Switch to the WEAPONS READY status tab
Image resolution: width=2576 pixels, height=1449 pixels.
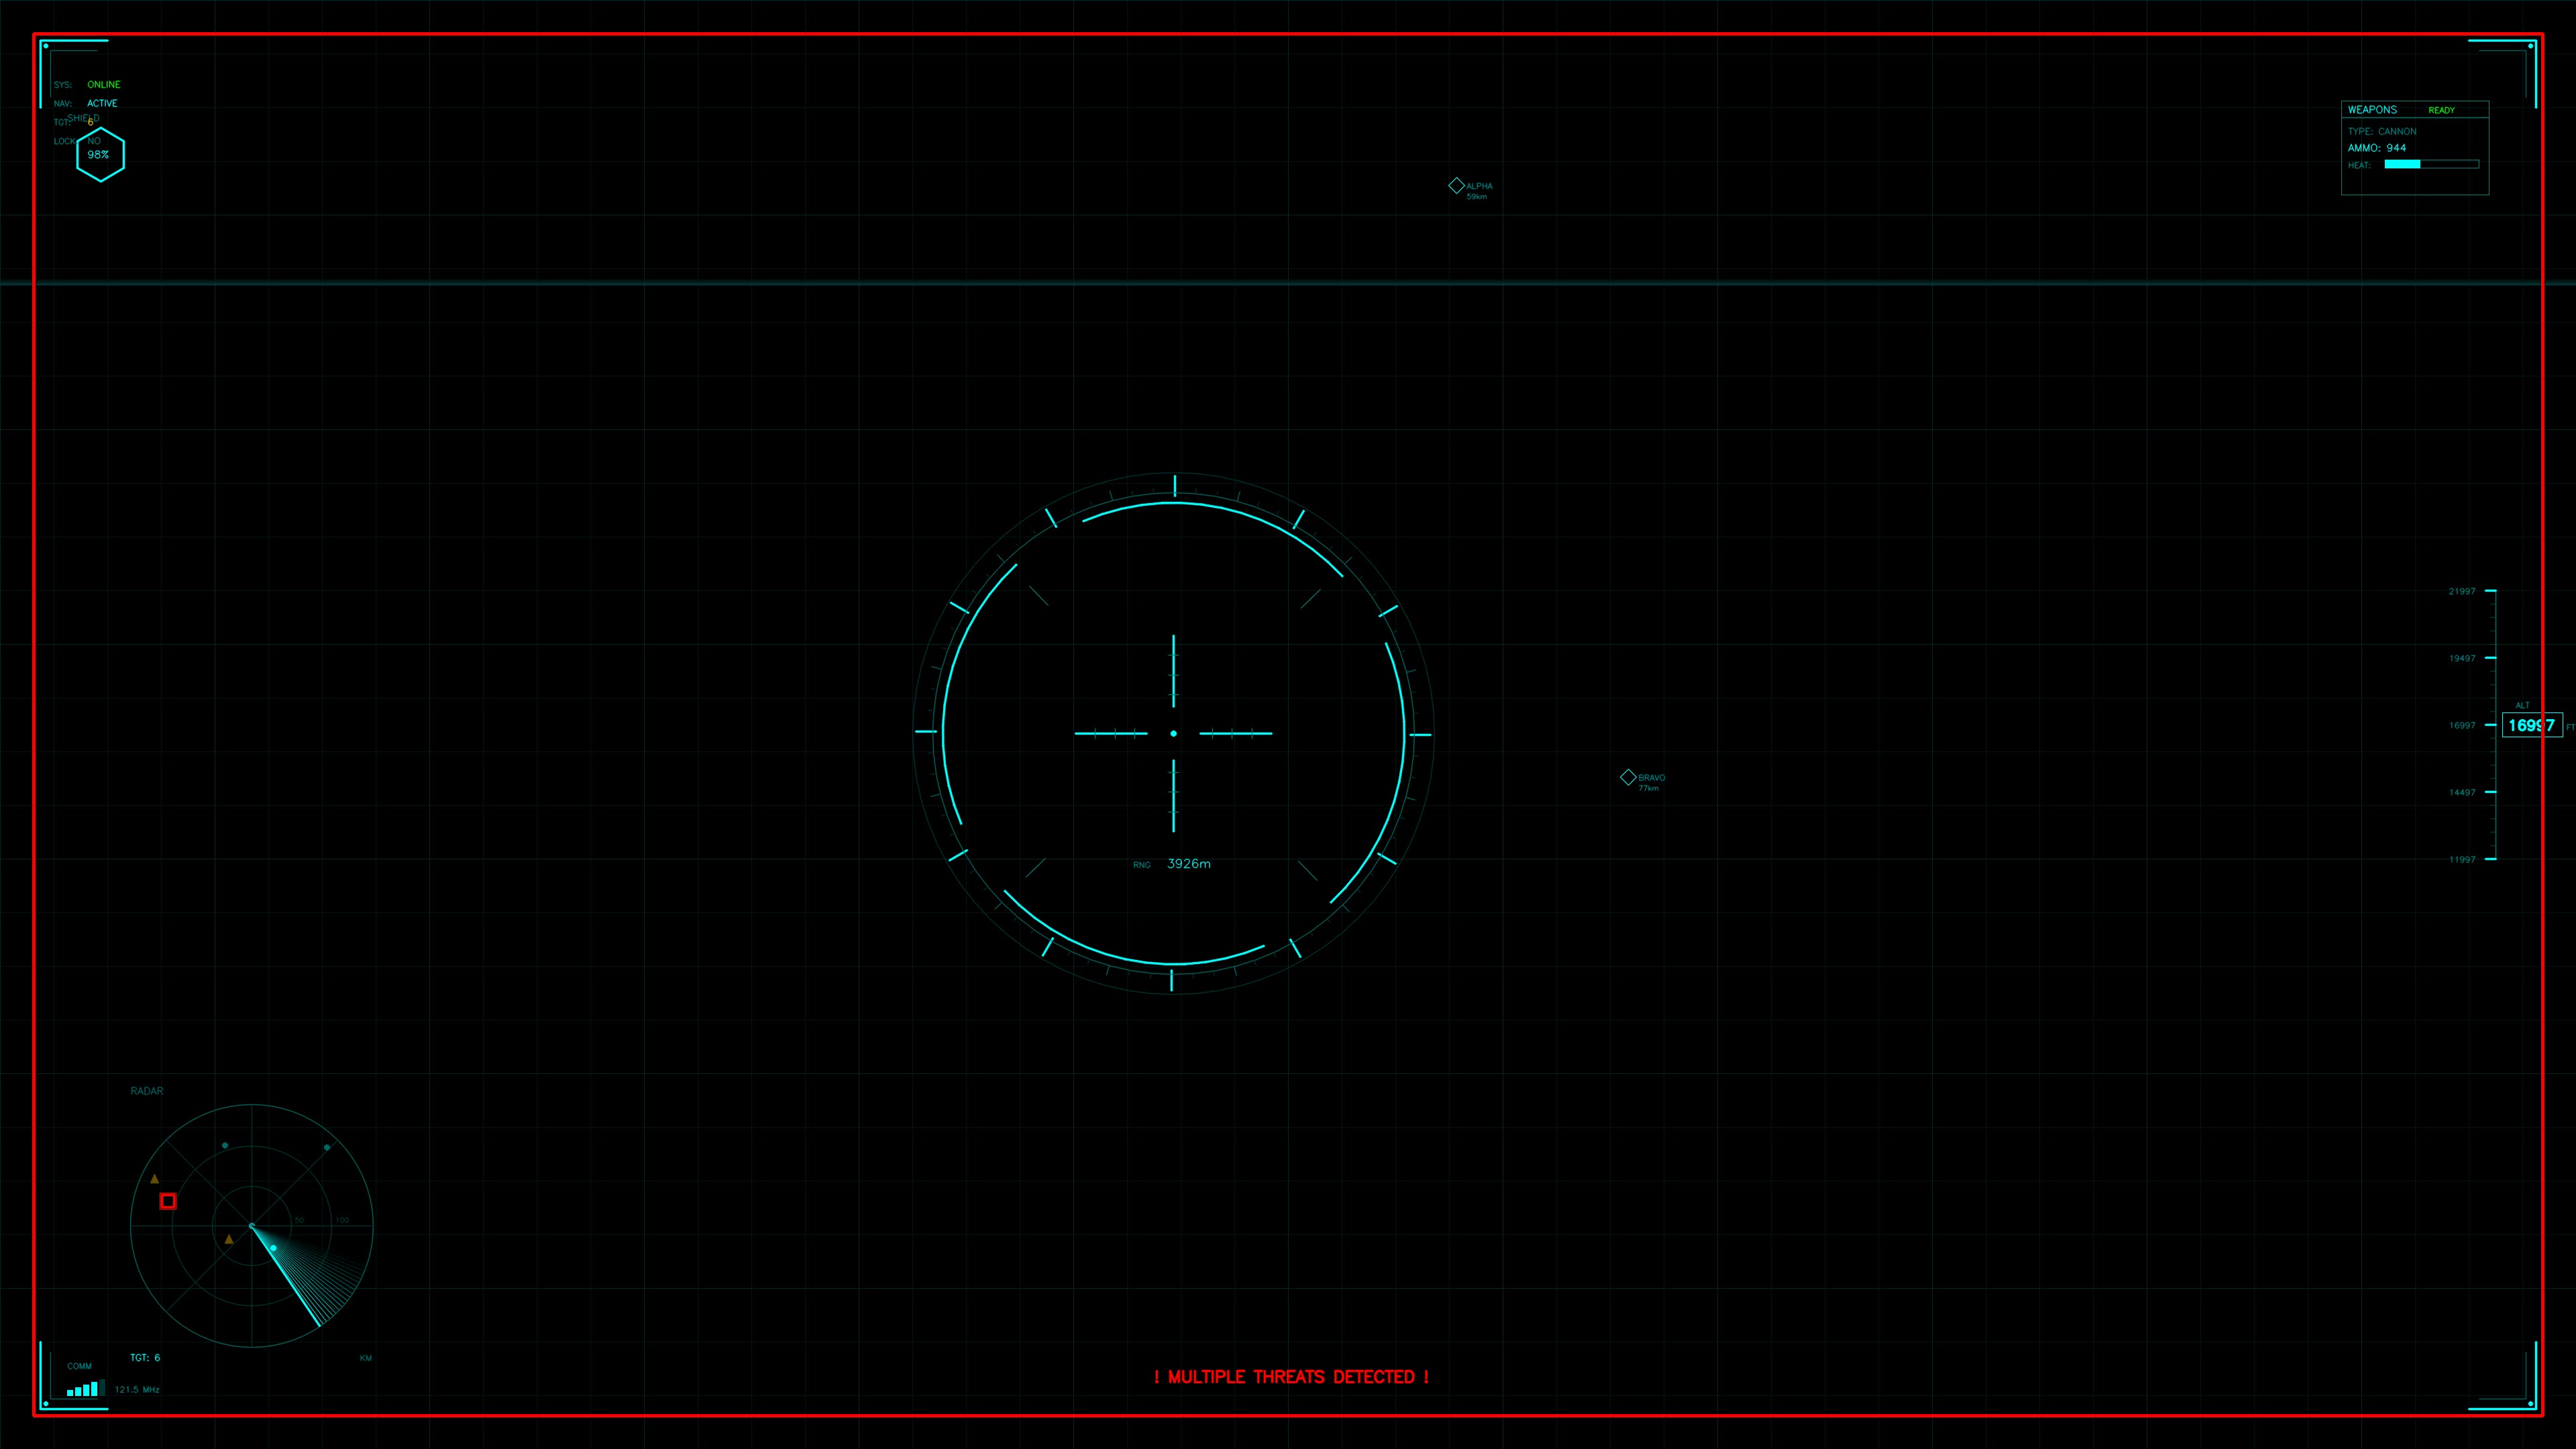pos(2442,110)
